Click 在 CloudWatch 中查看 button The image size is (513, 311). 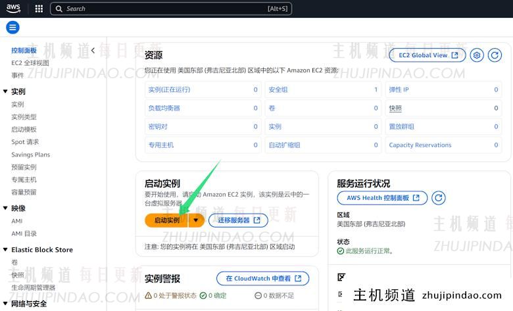[x=262, y=278]
